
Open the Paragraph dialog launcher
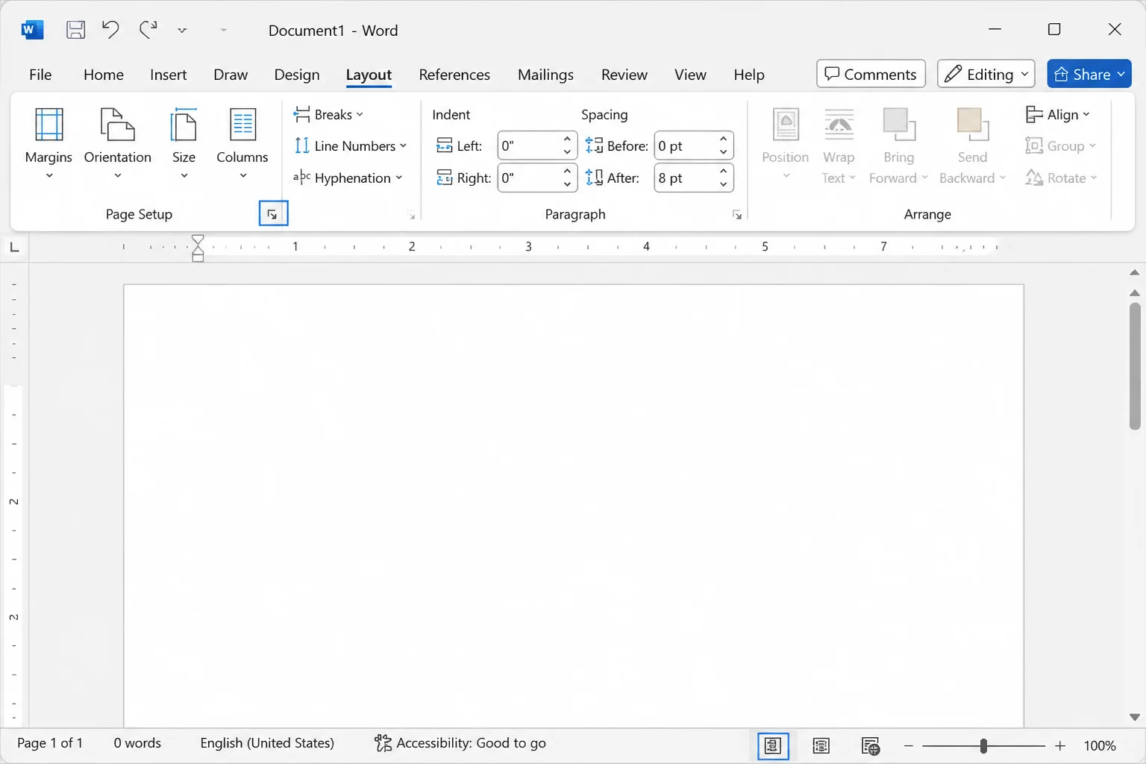pyautogui.click(x=737, y=215)
